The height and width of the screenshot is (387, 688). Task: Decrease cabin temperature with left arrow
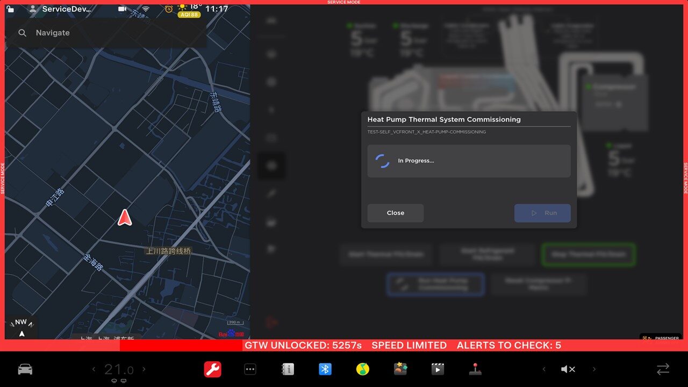click(x=94, y=369)
